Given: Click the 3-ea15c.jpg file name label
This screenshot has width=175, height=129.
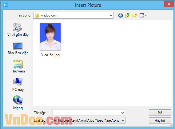Looking at the screenshot, I should [x=50, y=55].
